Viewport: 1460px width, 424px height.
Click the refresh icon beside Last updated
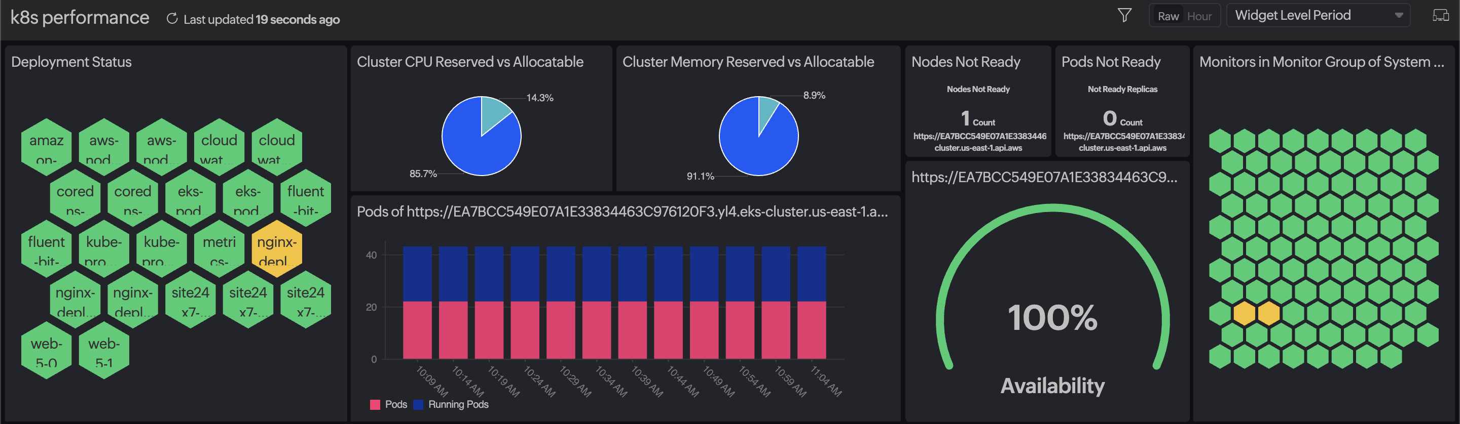pos(172,19)
